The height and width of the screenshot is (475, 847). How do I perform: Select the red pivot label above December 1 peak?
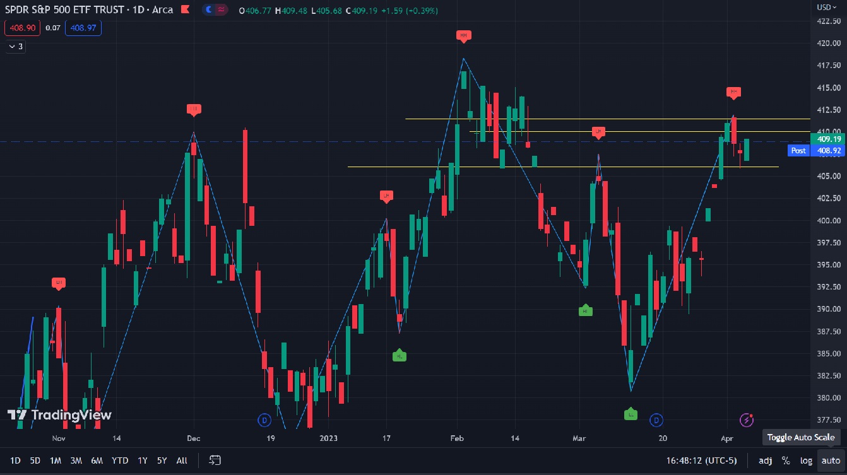[x=194, y=110]
